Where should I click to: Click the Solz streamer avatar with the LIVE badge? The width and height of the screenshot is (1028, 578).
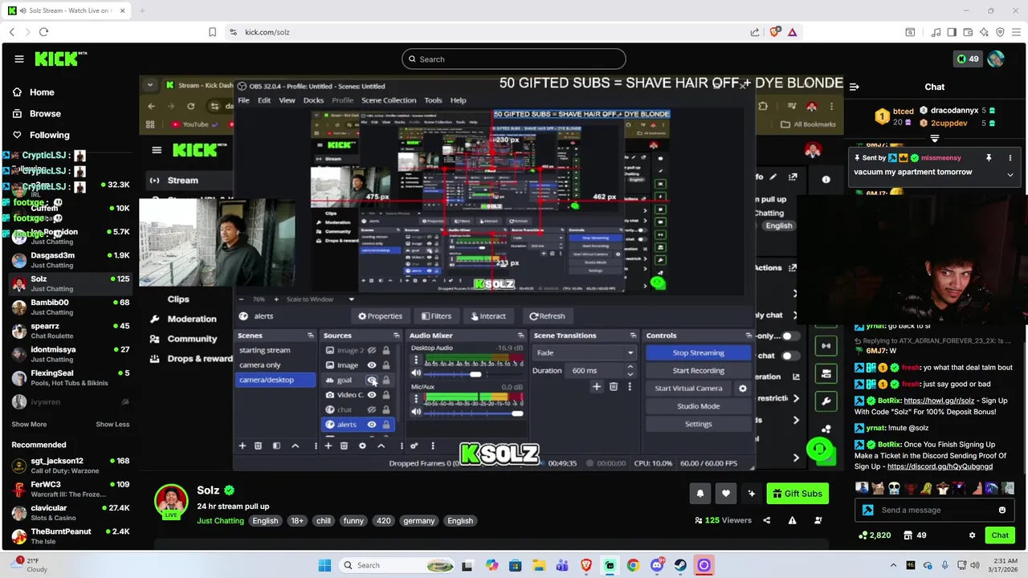[x=171, y=502]
